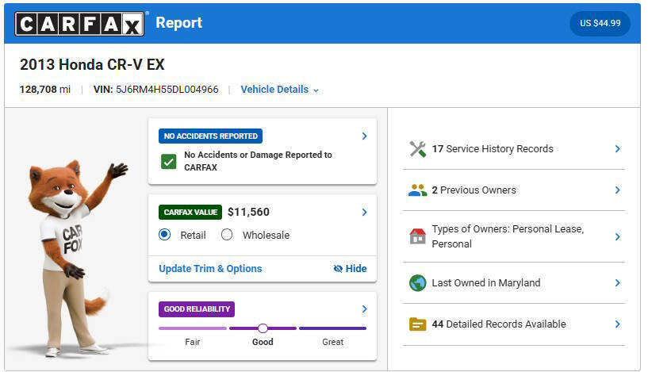
Task: Click the Maryland globe location icon
Action: tap(417, 283)
